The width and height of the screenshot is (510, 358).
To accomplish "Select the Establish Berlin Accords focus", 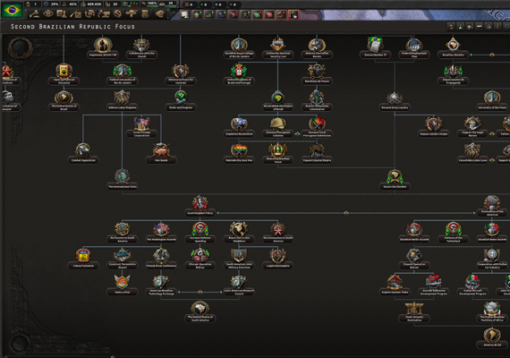I will point(414,233).
